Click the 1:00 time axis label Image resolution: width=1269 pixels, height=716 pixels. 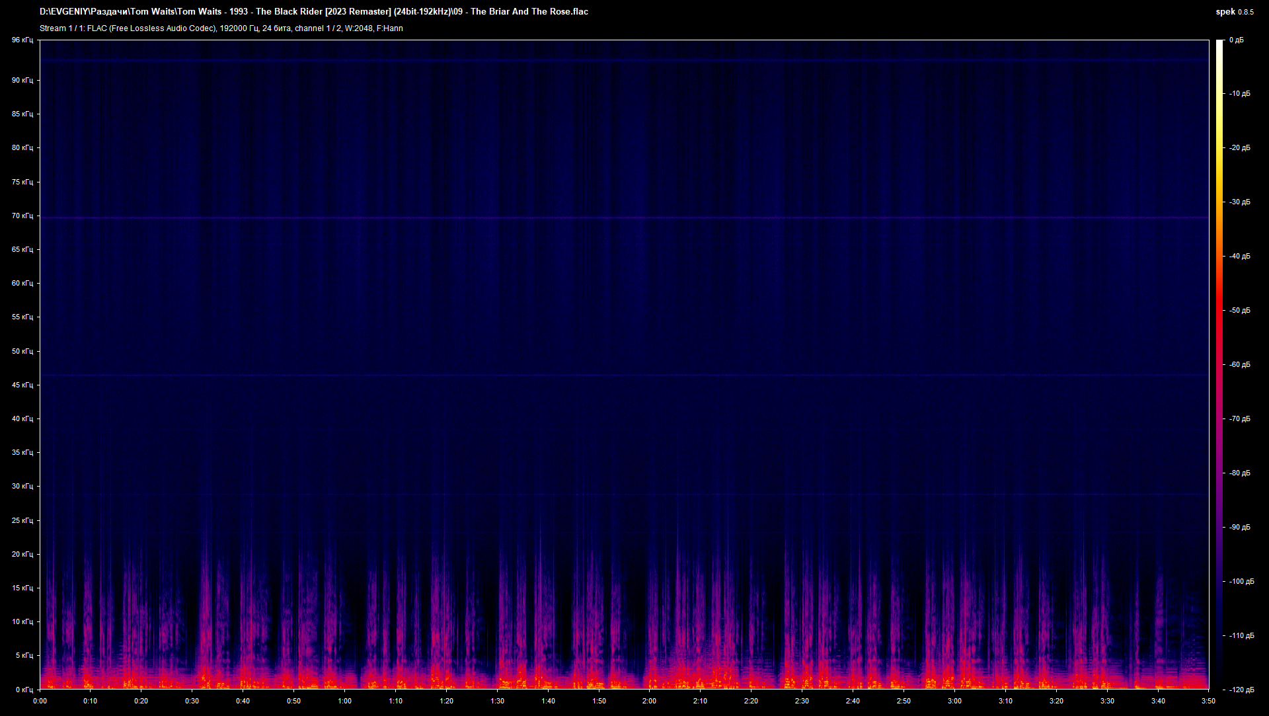point(345,701)
